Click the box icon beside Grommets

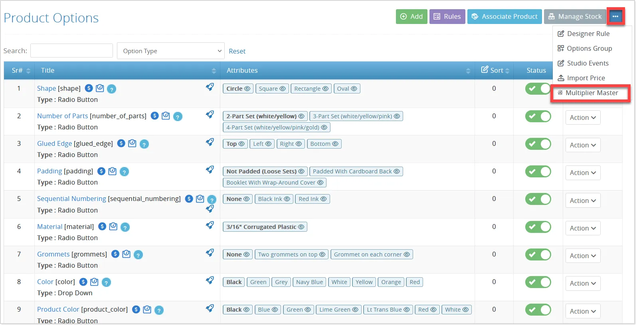click(x=127, y=254)
